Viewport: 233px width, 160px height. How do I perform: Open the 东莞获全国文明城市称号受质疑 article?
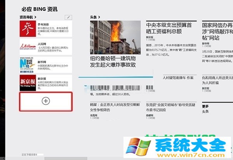pyautogui.click(x=170, y=107)
